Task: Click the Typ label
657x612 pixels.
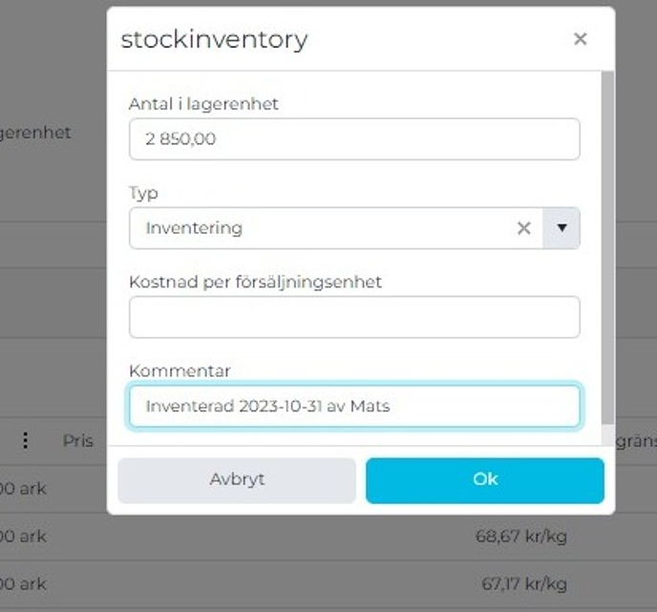Action: pyautogui.click(x=143, y=193)
